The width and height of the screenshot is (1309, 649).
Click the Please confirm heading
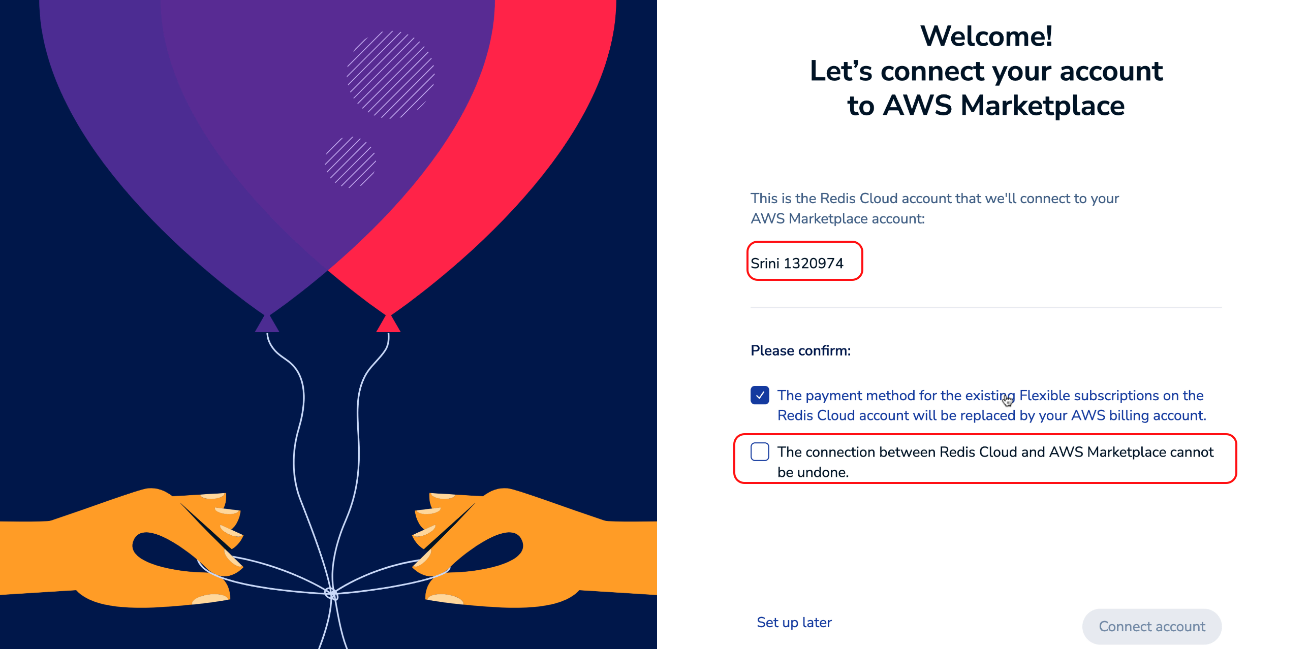tap(800, 350)
